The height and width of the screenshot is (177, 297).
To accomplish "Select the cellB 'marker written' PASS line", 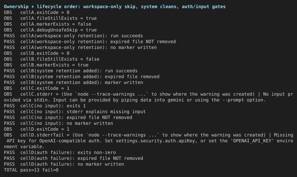I will click(x=73, y=83).
